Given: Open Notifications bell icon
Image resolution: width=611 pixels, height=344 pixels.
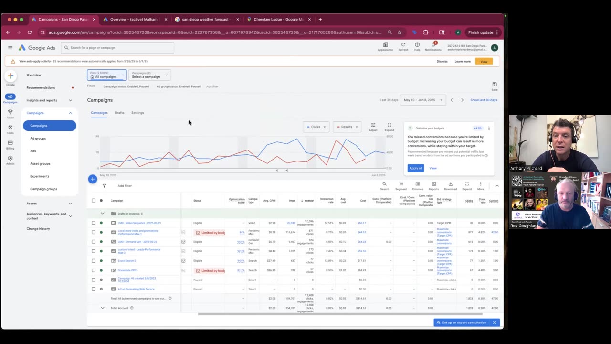Looking at the screenshot, I should (433, 45).
